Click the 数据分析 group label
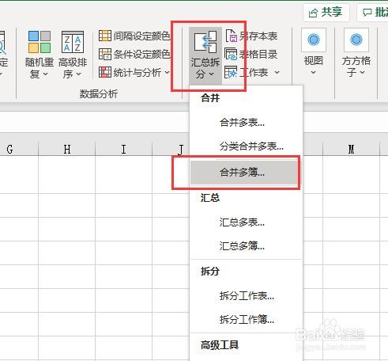 99,93
